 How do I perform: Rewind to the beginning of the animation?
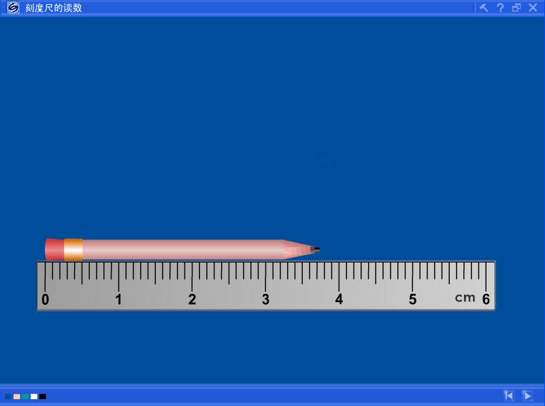click(508, 395)
